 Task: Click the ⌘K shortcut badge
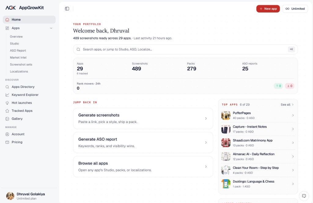tap(291, 49)
